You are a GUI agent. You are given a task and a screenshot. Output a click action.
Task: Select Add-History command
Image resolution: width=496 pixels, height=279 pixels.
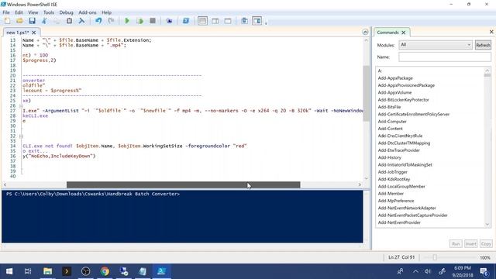[389, 157]
